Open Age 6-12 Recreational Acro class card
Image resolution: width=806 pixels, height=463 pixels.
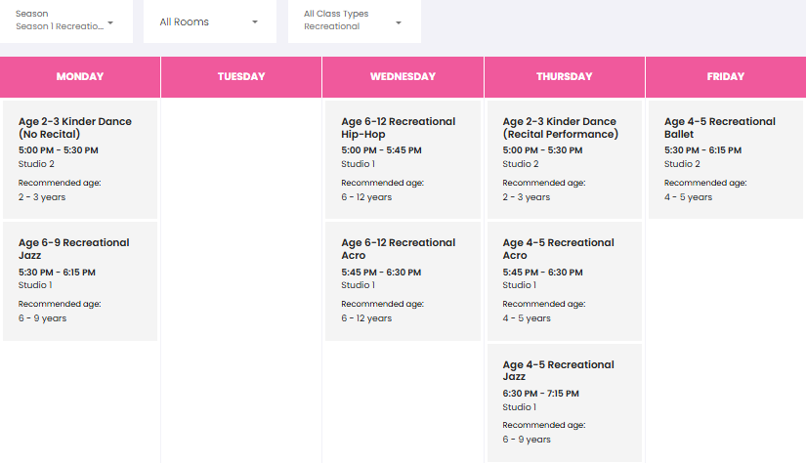(x=403, y=281)
